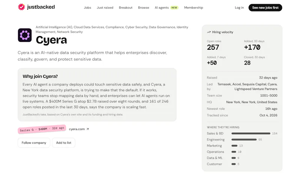300x179 pixels.
Task: Click the Series G $400M pink tag
Action: click(42, 129)
